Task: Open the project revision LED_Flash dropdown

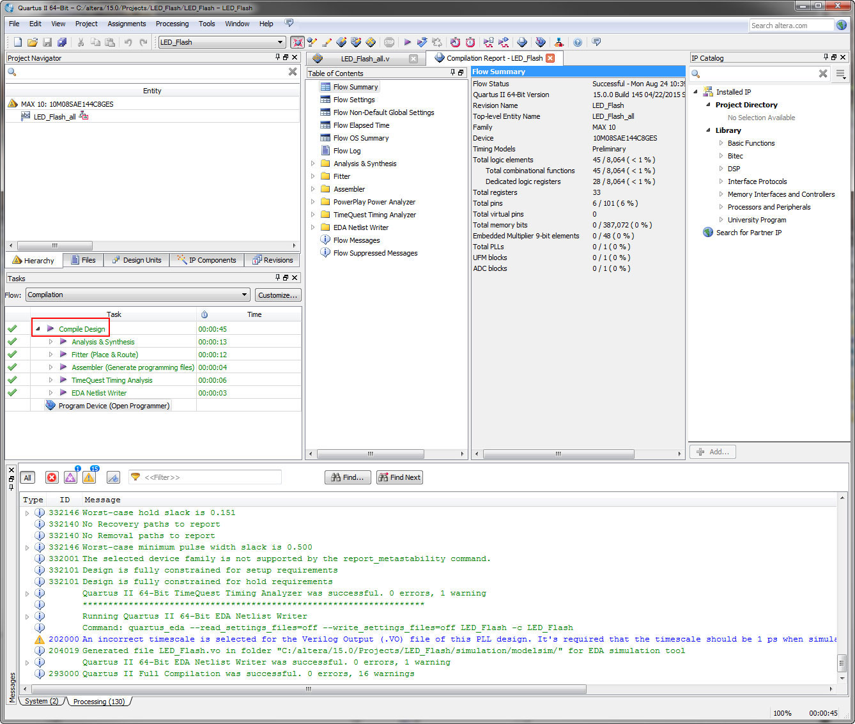Action: tap(280, 42)
